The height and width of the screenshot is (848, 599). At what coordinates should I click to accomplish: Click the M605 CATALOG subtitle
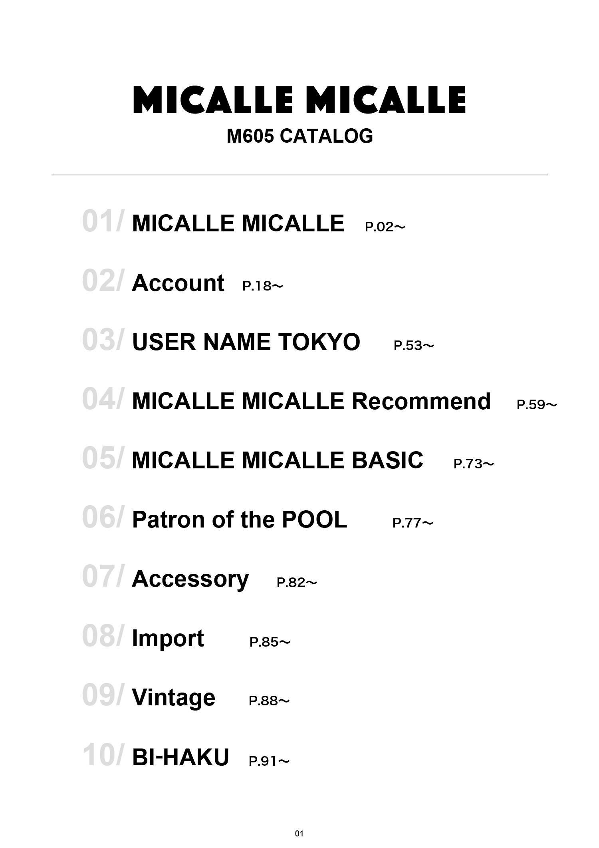(299, 136)
